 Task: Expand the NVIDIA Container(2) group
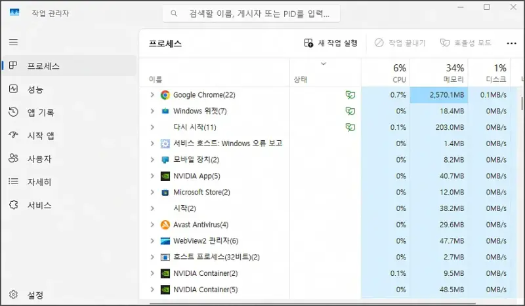tap(152, 273)
